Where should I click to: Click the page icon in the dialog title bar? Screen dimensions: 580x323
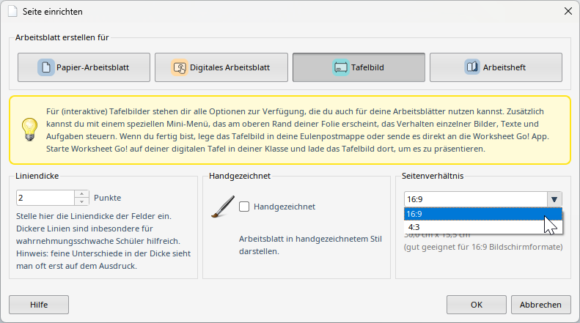(12, 12)
